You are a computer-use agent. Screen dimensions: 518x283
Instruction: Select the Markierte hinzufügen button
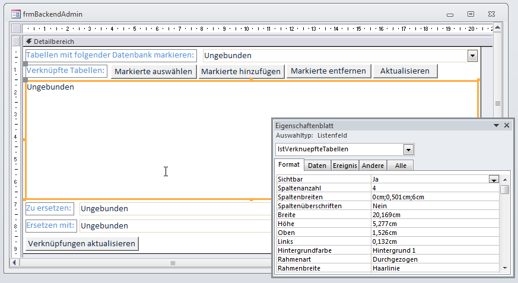coord(240,71)
